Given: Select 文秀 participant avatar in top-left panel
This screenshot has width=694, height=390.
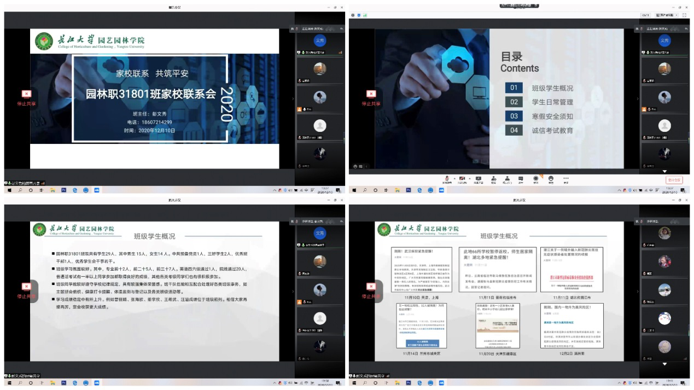Looking at the screenshot, I should click(320, 40).
